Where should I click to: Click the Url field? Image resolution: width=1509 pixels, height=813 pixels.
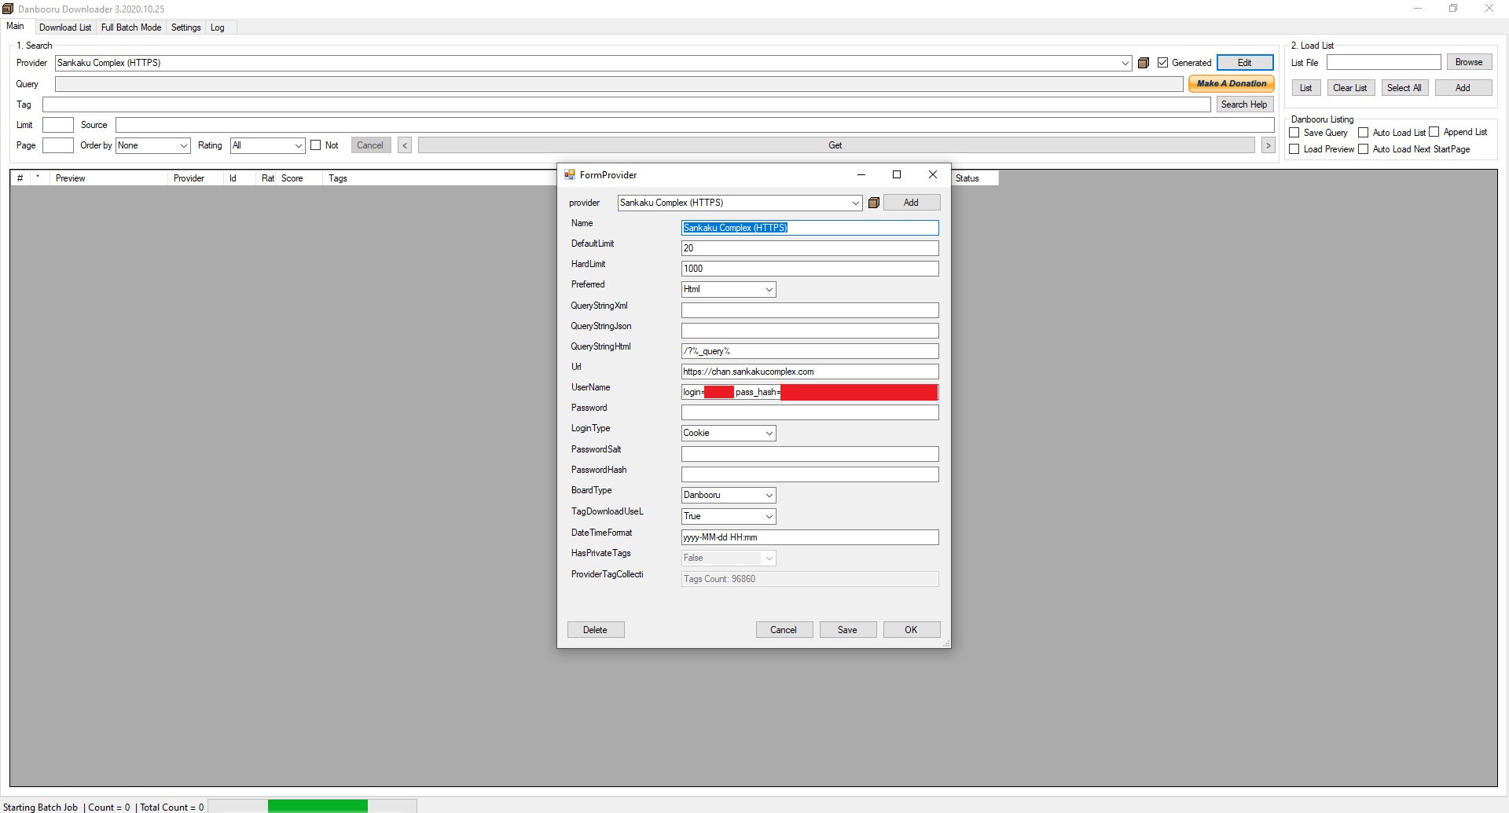point(810,372)
